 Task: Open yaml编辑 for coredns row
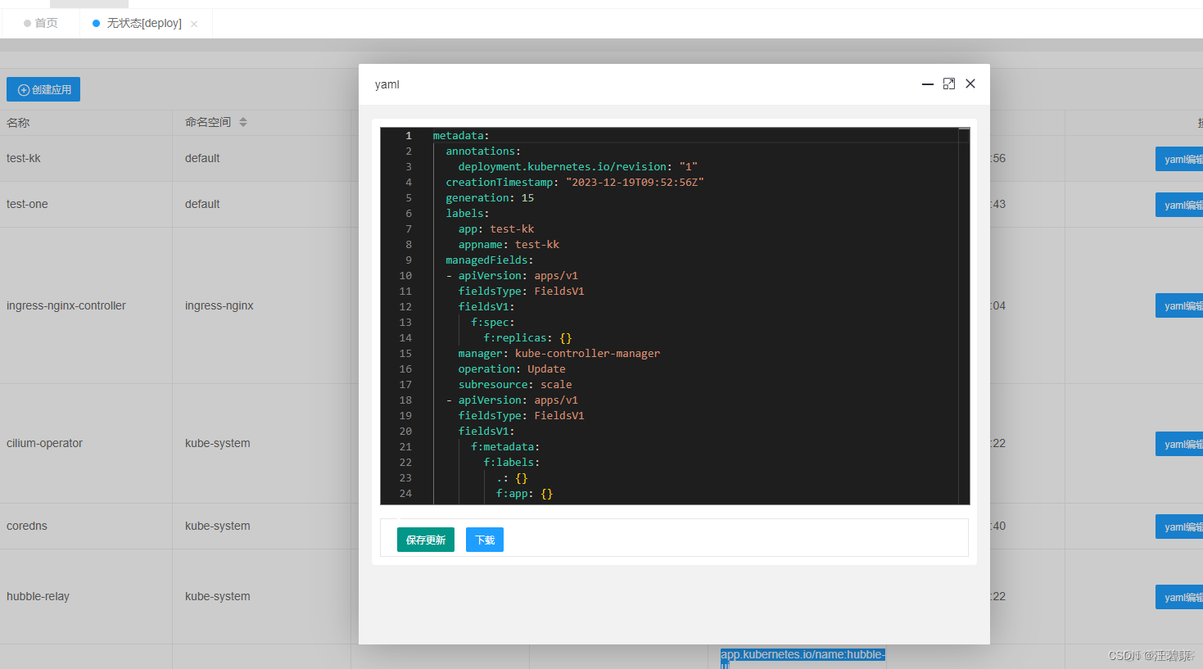(1179, 527)
